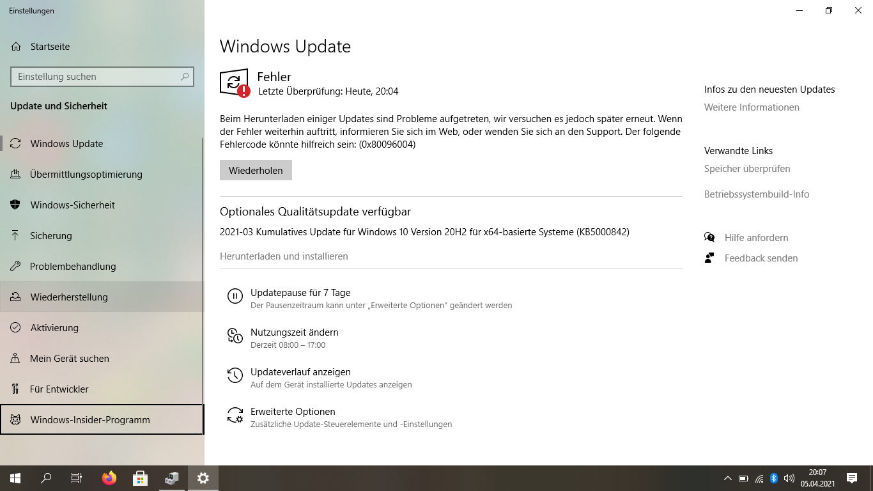Screen dimensions: 873x491
Task: Select Windows-Sicherheit in the sidebar
Action: coord(102,205)
